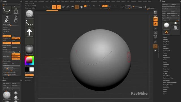The image size is (181, 102).
Task: Toggle the Polygroups frame mesh option
Action: click(x=16, y=56)
